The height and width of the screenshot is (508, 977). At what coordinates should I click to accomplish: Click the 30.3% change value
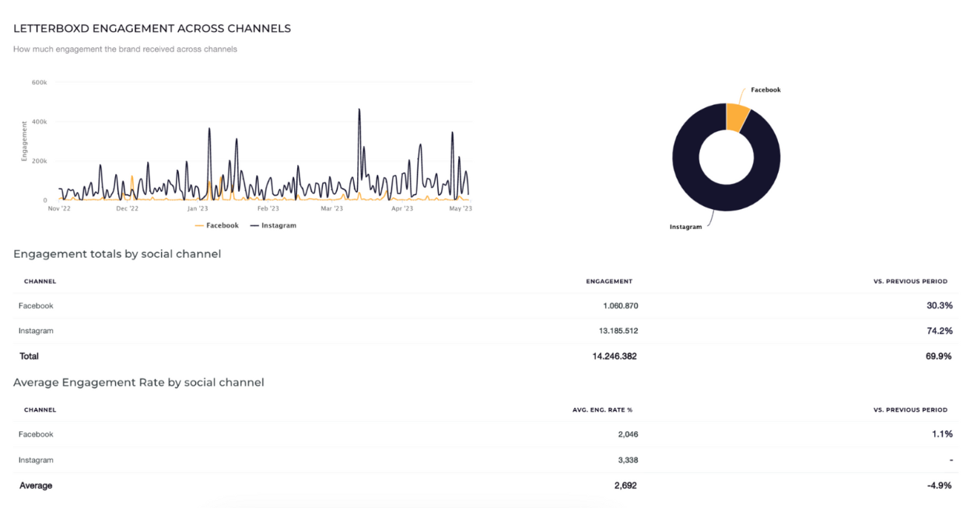tap(939, 306)
